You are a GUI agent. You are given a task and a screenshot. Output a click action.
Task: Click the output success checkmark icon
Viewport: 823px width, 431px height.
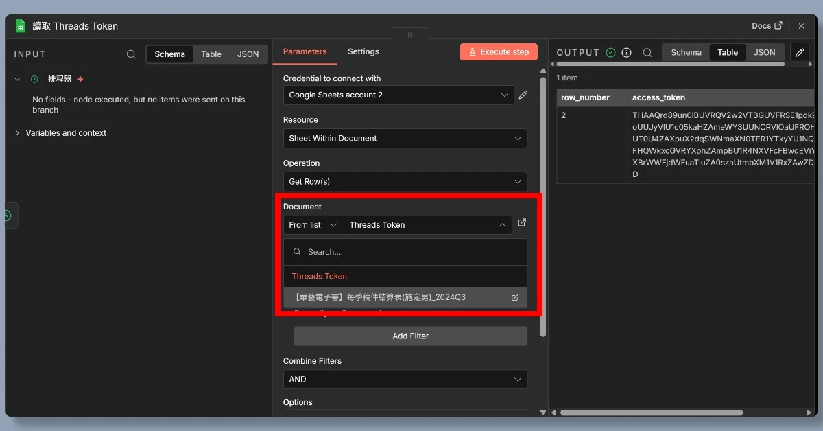click(610, 53)
